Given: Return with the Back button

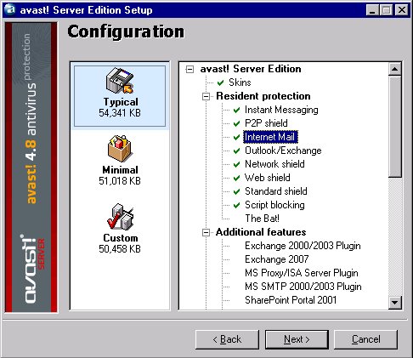Looking at the screenshot, I should pos(227,339).
